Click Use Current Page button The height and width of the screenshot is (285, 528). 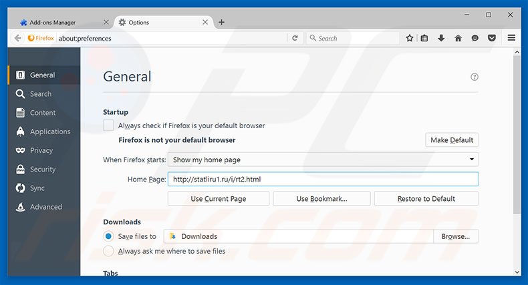click(x=218, y=199)
